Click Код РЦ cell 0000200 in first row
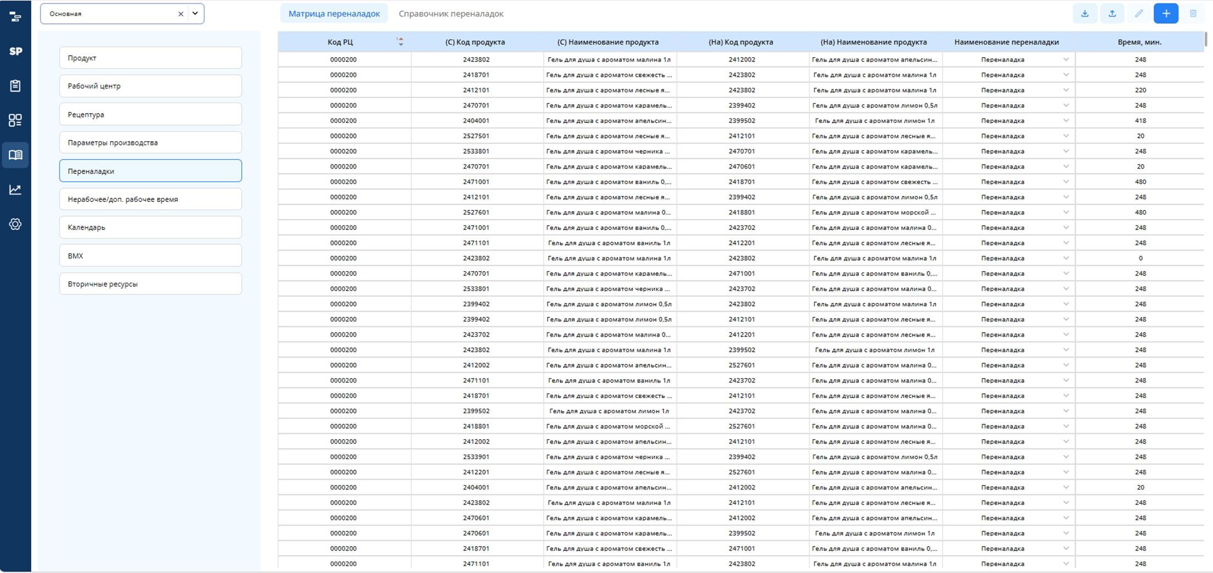Viewport: 1213px width, 573px height. [343, 59]
